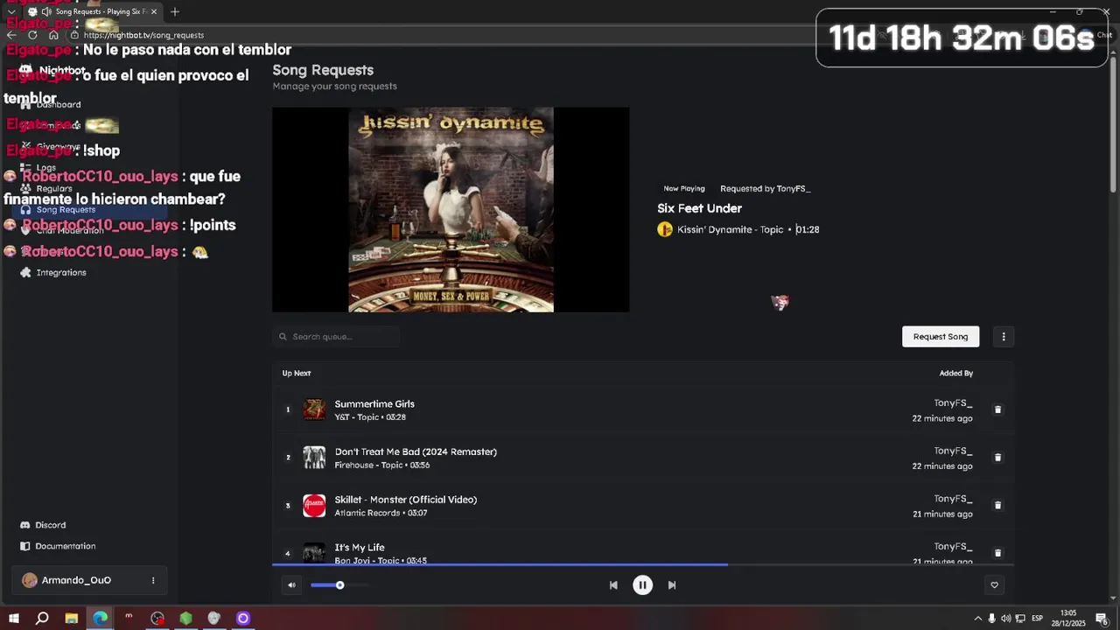This screenshot has width=1120, height=630.
Task: Open Song Requests sidebar item
Action: (89, 210)
